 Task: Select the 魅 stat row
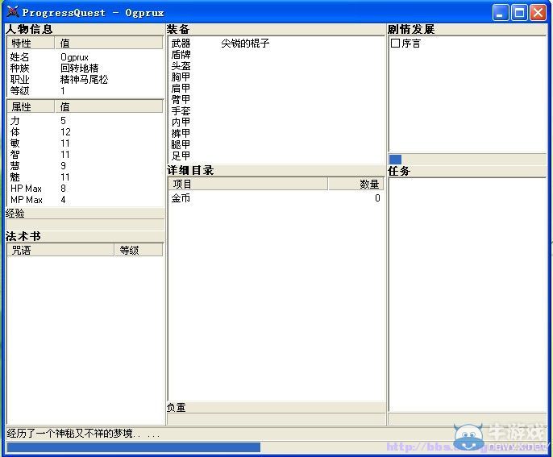tap(85, 177)
